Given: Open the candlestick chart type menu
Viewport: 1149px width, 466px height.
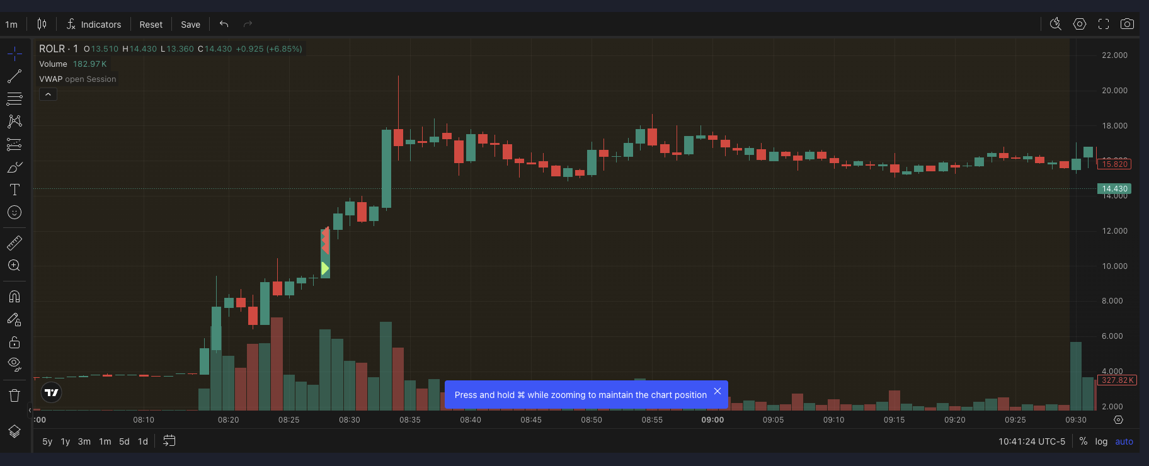Looking at the screenshot, I should tap(42, 24).
